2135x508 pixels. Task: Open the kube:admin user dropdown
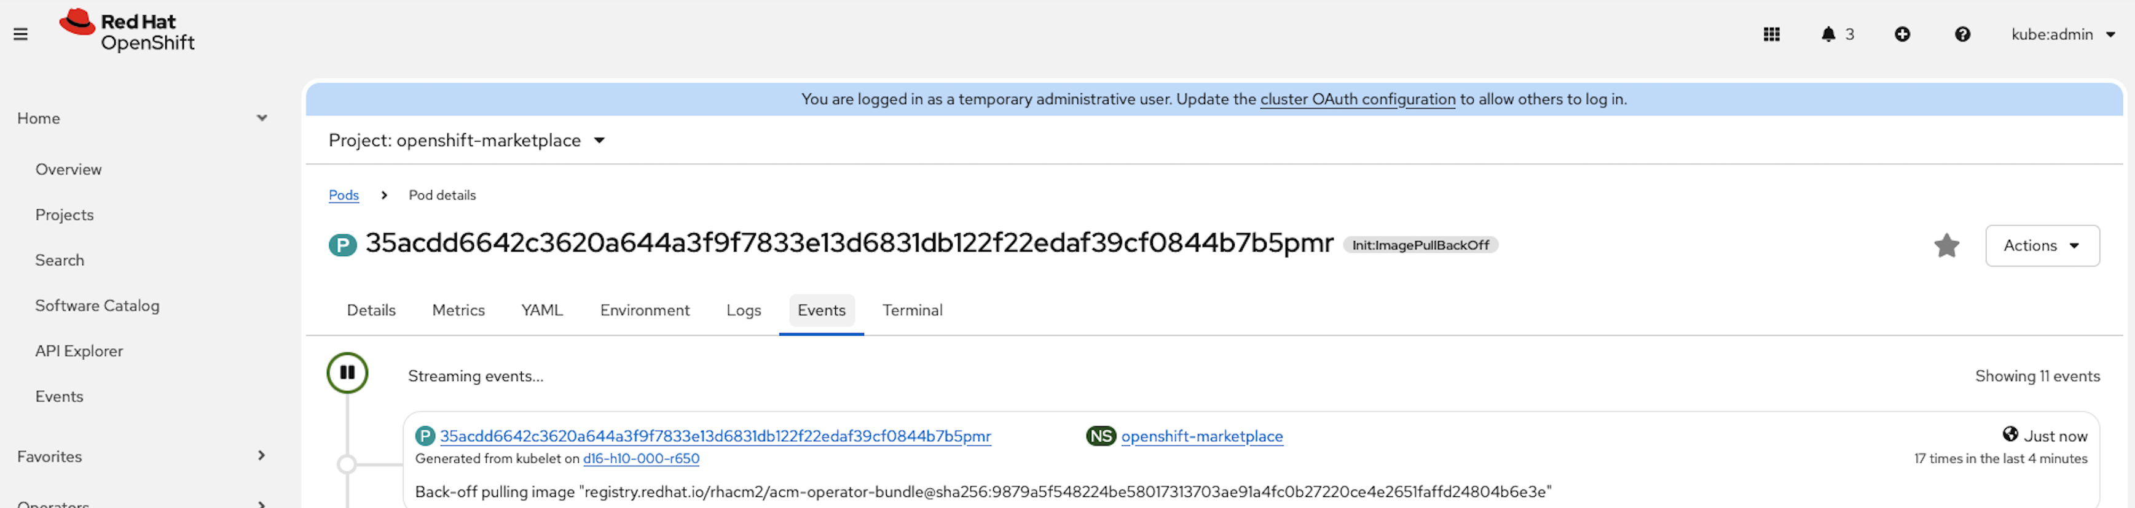click(x=2063, y=34)
